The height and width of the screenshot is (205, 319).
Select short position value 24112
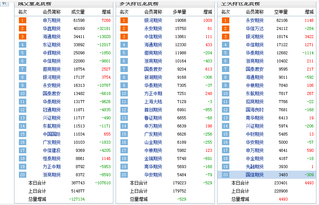click(282, 28)
